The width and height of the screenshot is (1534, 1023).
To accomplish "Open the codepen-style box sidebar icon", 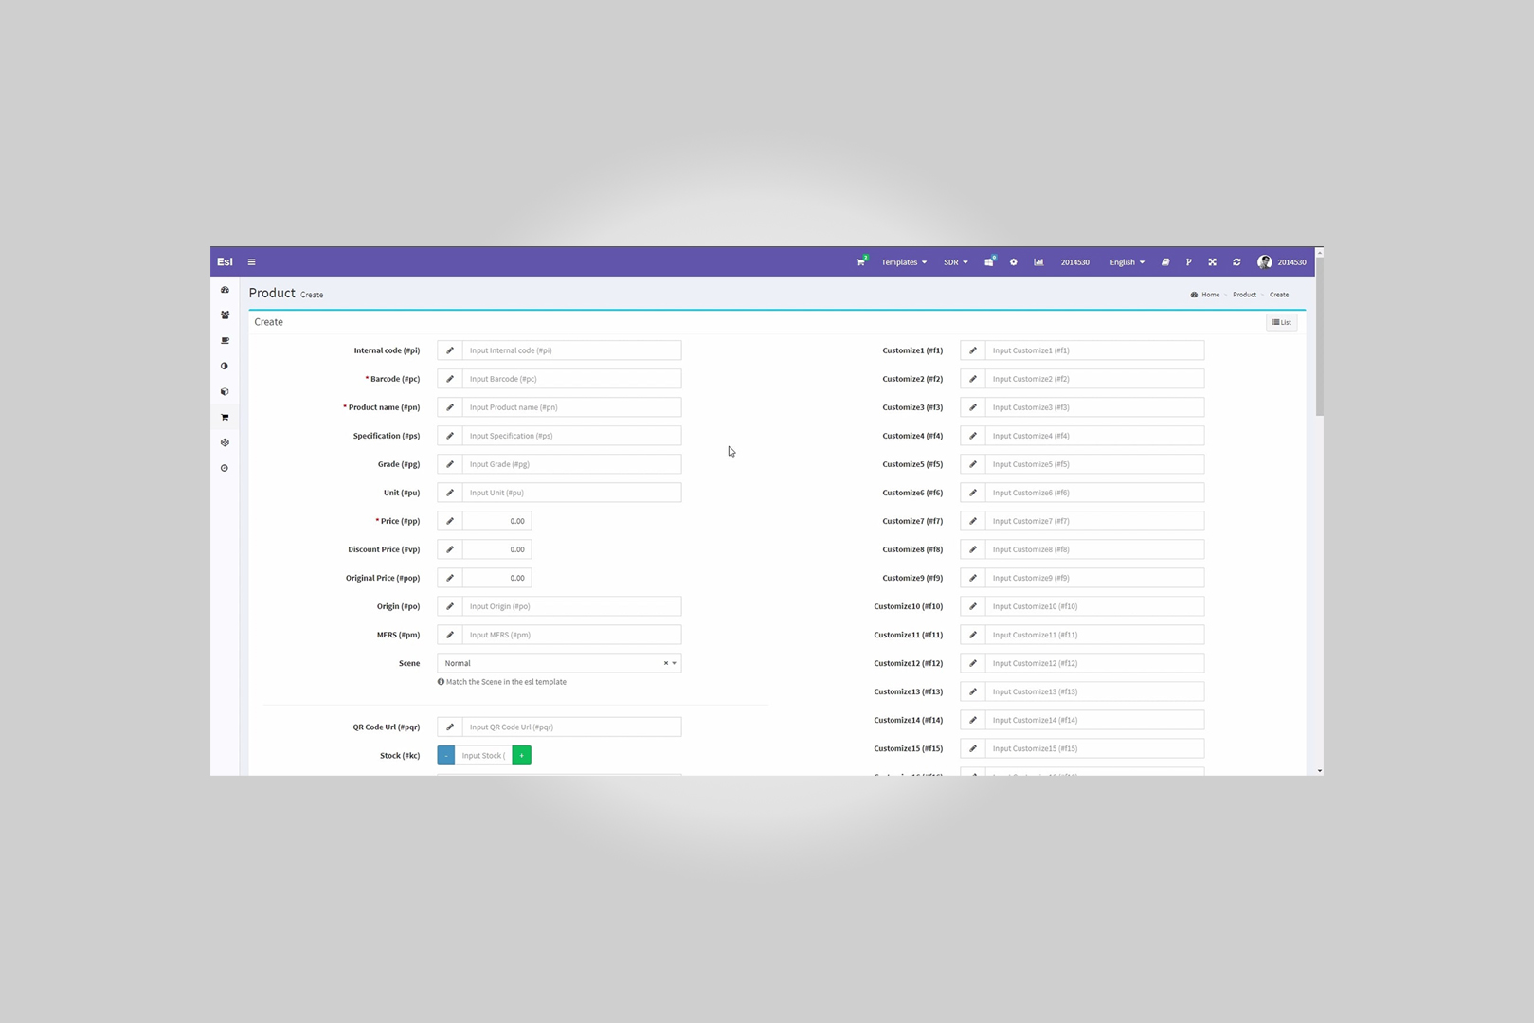I will 225,442.
